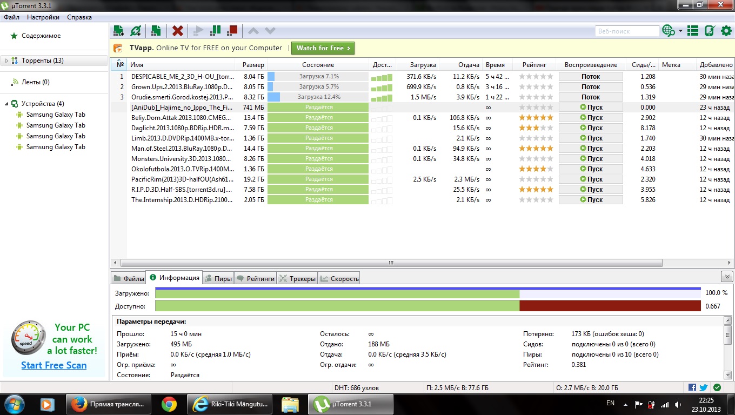Open the Справка menu

tap(79, 17)
